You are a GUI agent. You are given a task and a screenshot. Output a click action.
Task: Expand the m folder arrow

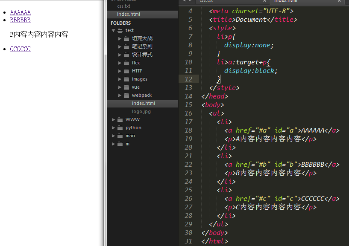pyautogui.click(x=113, y=144)
